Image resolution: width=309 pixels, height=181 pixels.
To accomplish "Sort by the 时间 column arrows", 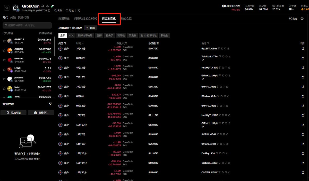I will (x=83, y=43).
